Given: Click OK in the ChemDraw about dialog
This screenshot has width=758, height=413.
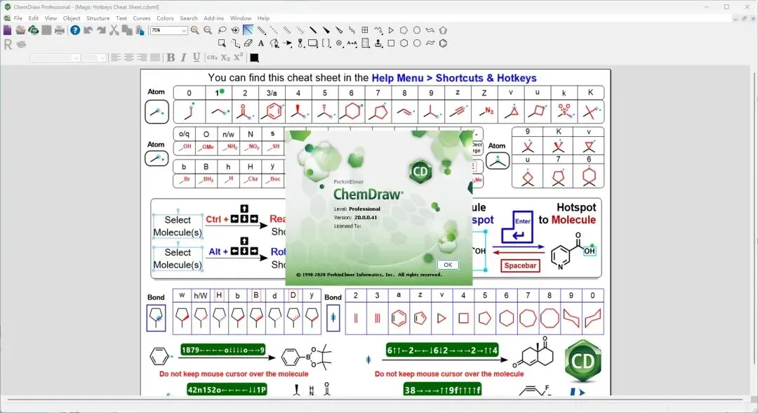Looking at the screenshot, I should [448, 265].
